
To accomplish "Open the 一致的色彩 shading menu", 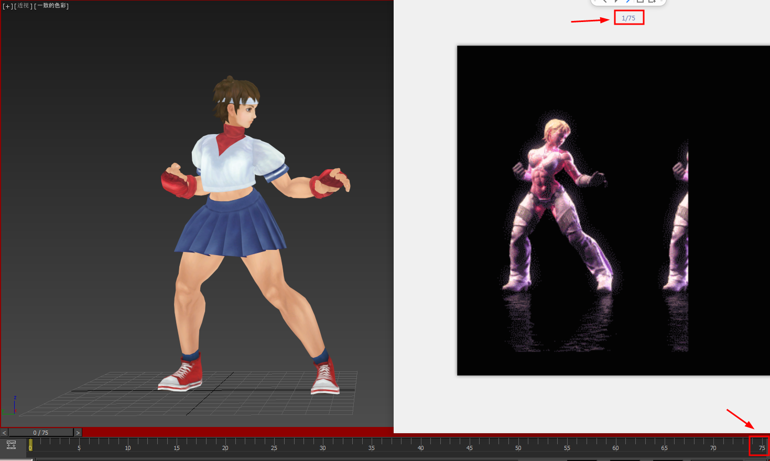I will [52, 6].
